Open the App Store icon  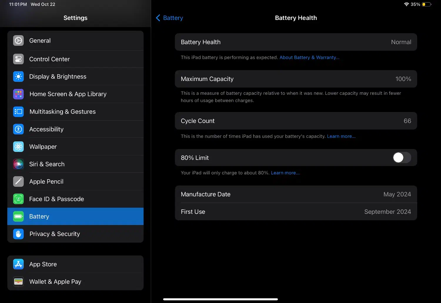pyautogui.click(x=19, y=264)
